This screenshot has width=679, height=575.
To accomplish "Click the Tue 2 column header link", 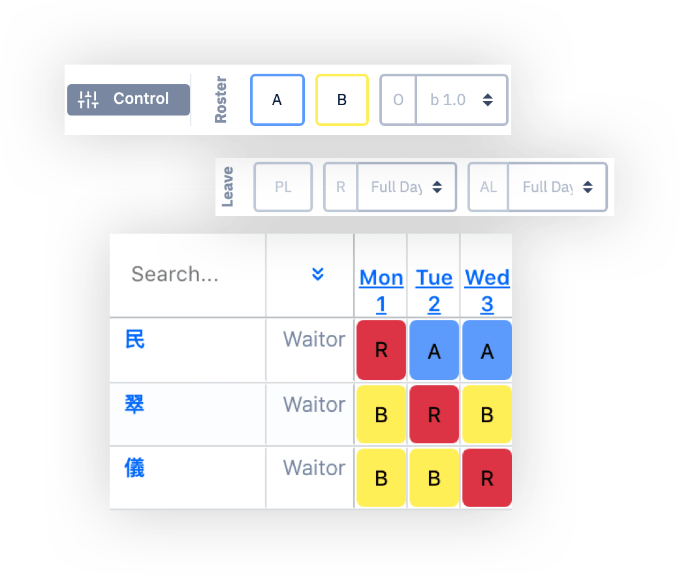I will (434, 291).
